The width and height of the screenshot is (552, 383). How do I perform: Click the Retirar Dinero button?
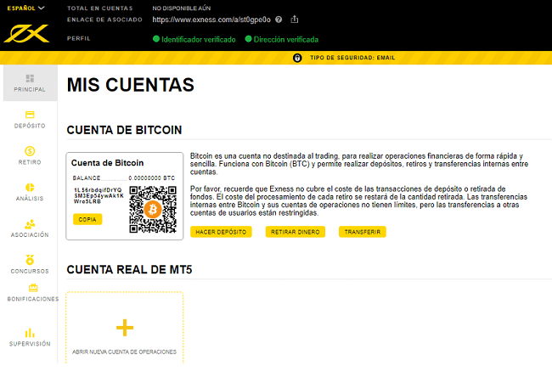(x=296, y=232)
